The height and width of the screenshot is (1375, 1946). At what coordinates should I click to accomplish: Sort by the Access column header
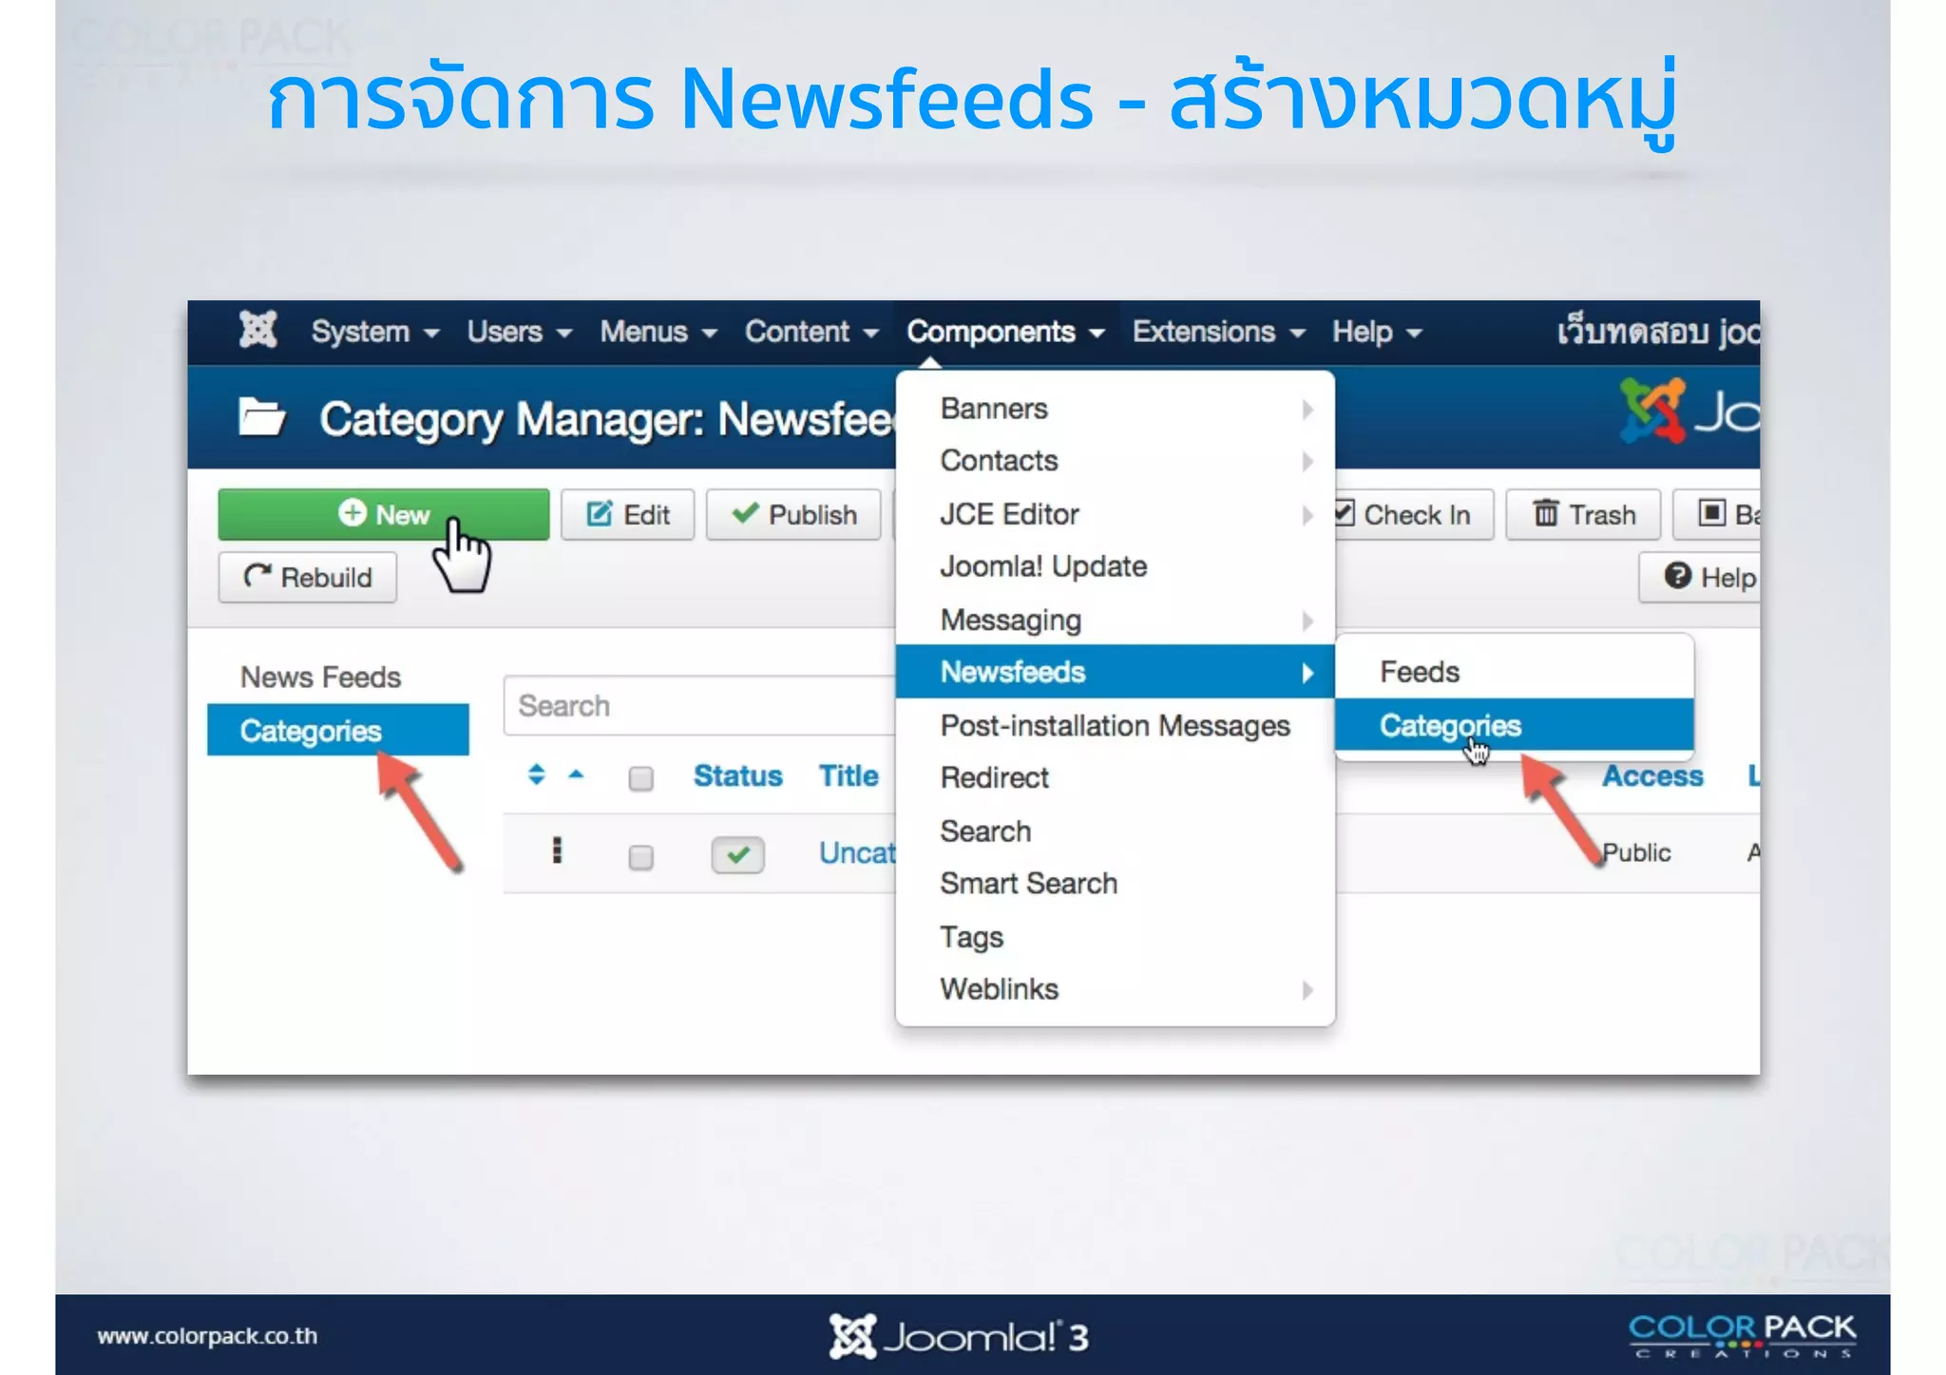pos(1652,775)
